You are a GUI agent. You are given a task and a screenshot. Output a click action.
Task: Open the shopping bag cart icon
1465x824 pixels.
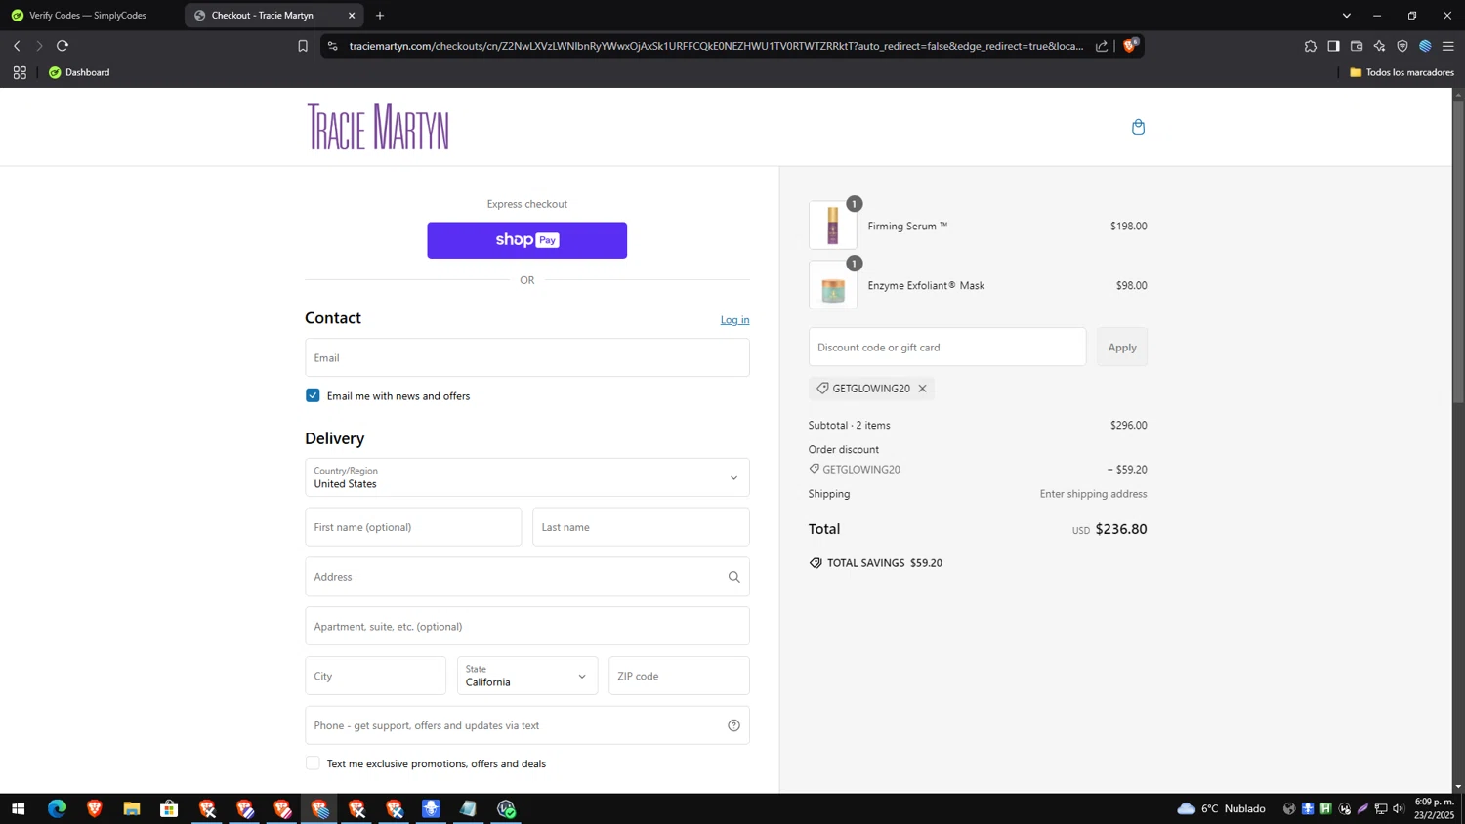(x=1138, y=127)
